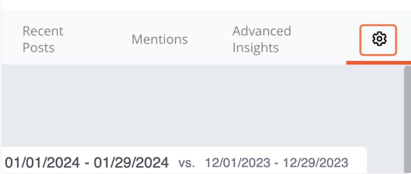Switch to the Recent Posts tab
The image size is (411, 174).
tap(43, 39)
